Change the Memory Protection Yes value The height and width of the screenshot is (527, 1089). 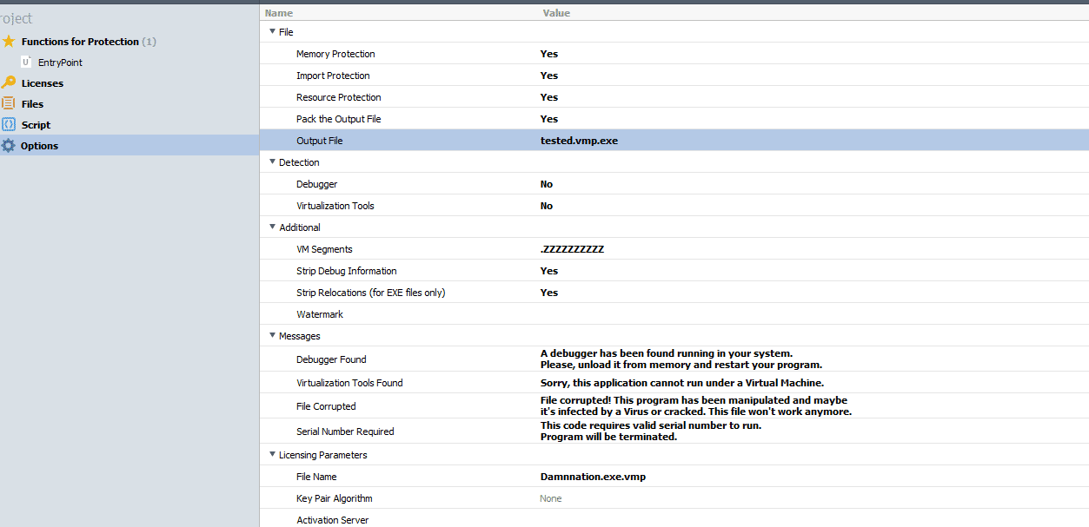(x=549, y=54)
